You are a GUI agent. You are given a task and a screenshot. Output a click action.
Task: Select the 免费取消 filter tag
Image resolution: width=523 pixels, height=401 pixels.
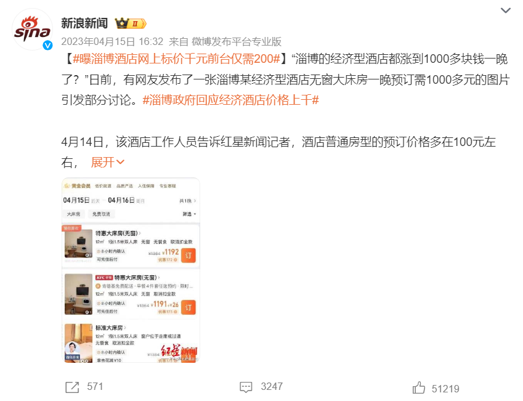(x=102, y=214)
